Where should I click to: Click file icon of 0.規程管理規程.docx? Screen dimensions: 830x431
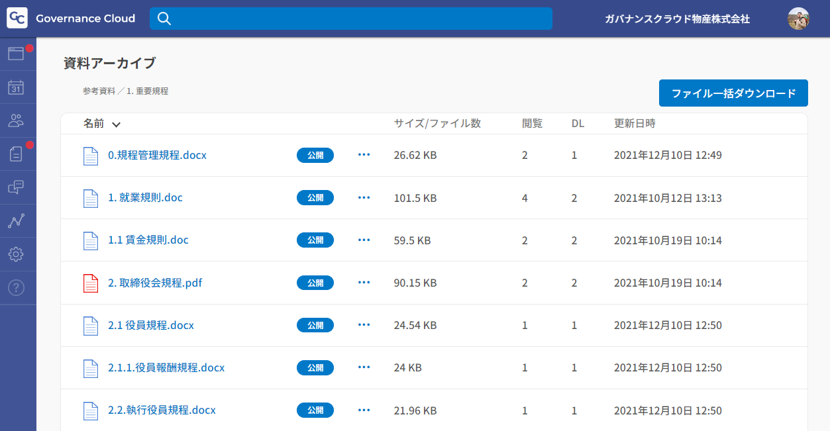pos(91,156)
